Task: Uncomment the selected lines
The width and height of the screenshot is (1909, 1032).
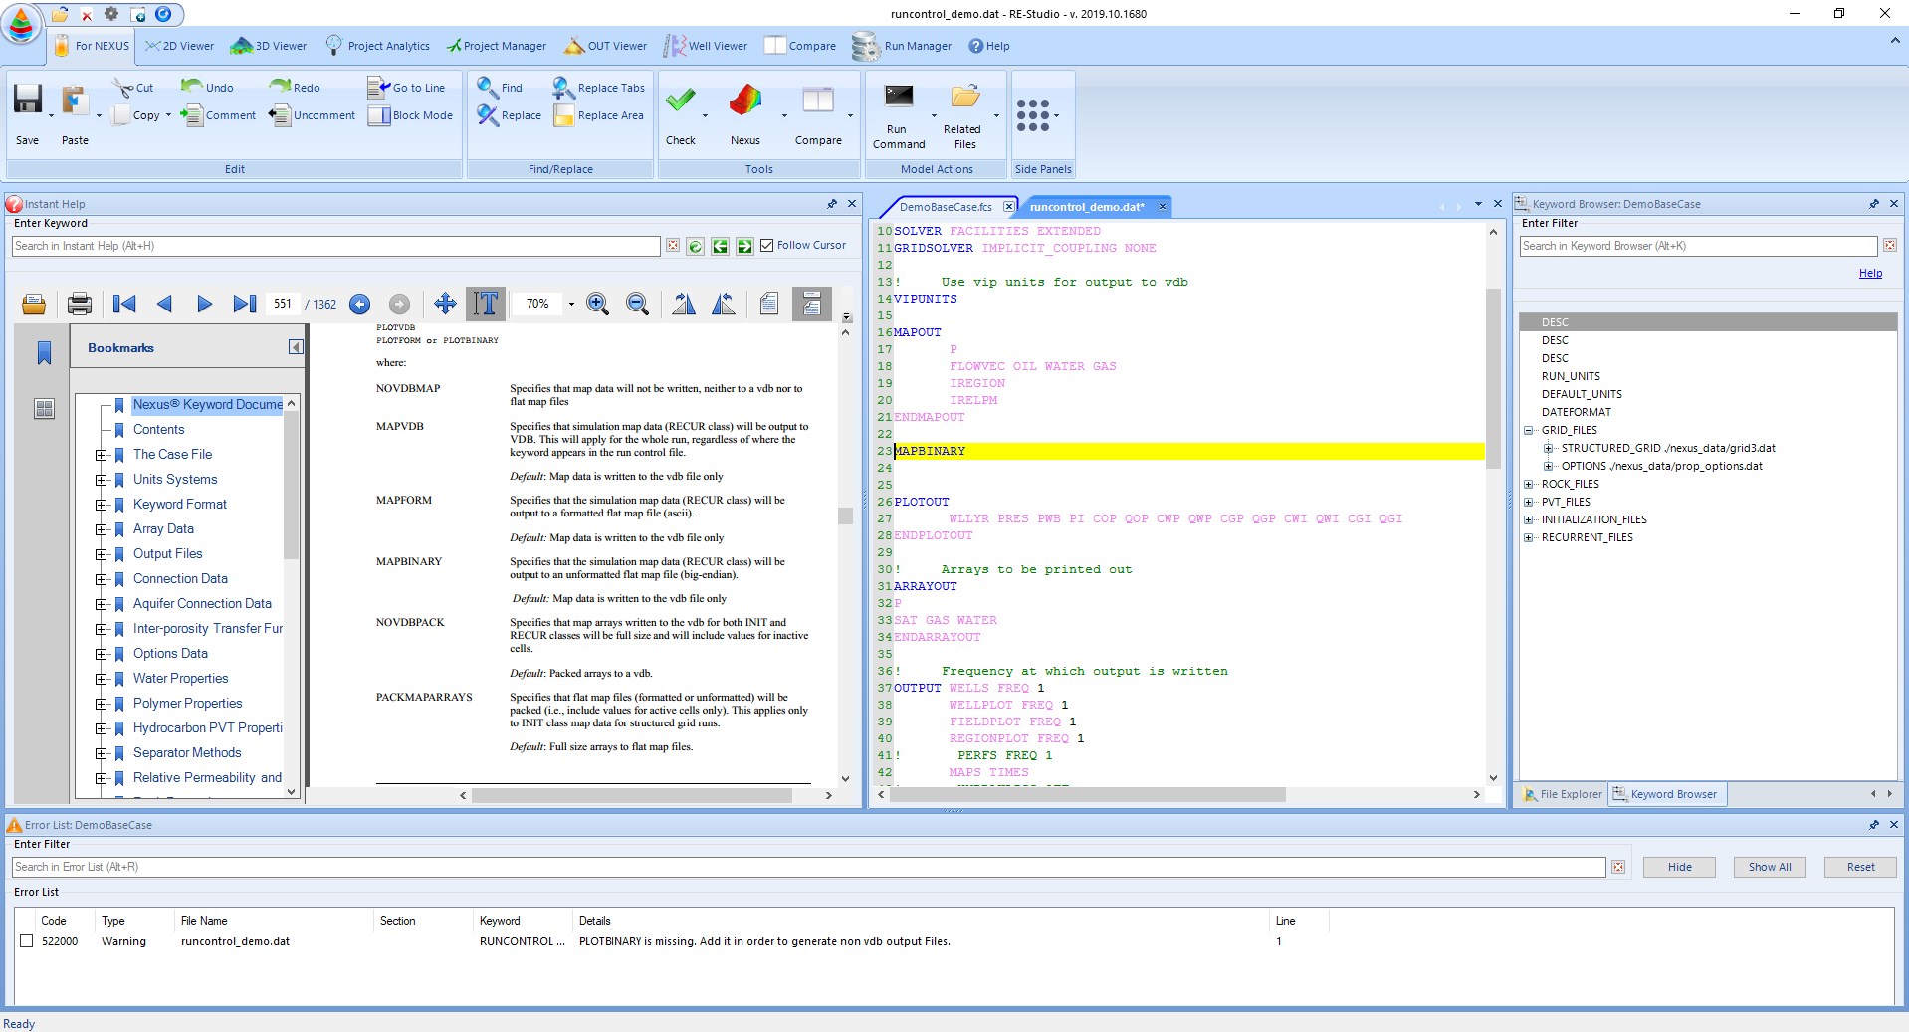Action: click(x=313, y=115)
